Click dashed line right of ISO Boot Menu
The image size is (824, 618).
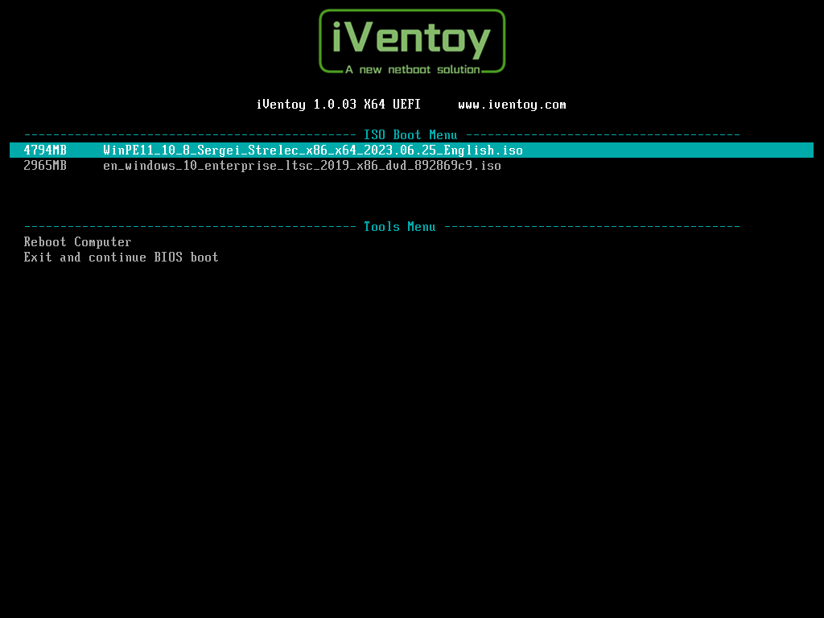[602, 135]
